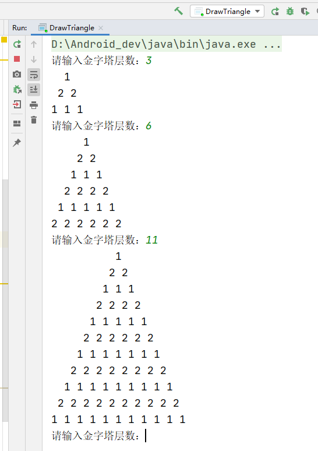The height and width of the screenshot is (451, 318).
Task: Click the console input cursor after last prompt
Action: [146, 435]
